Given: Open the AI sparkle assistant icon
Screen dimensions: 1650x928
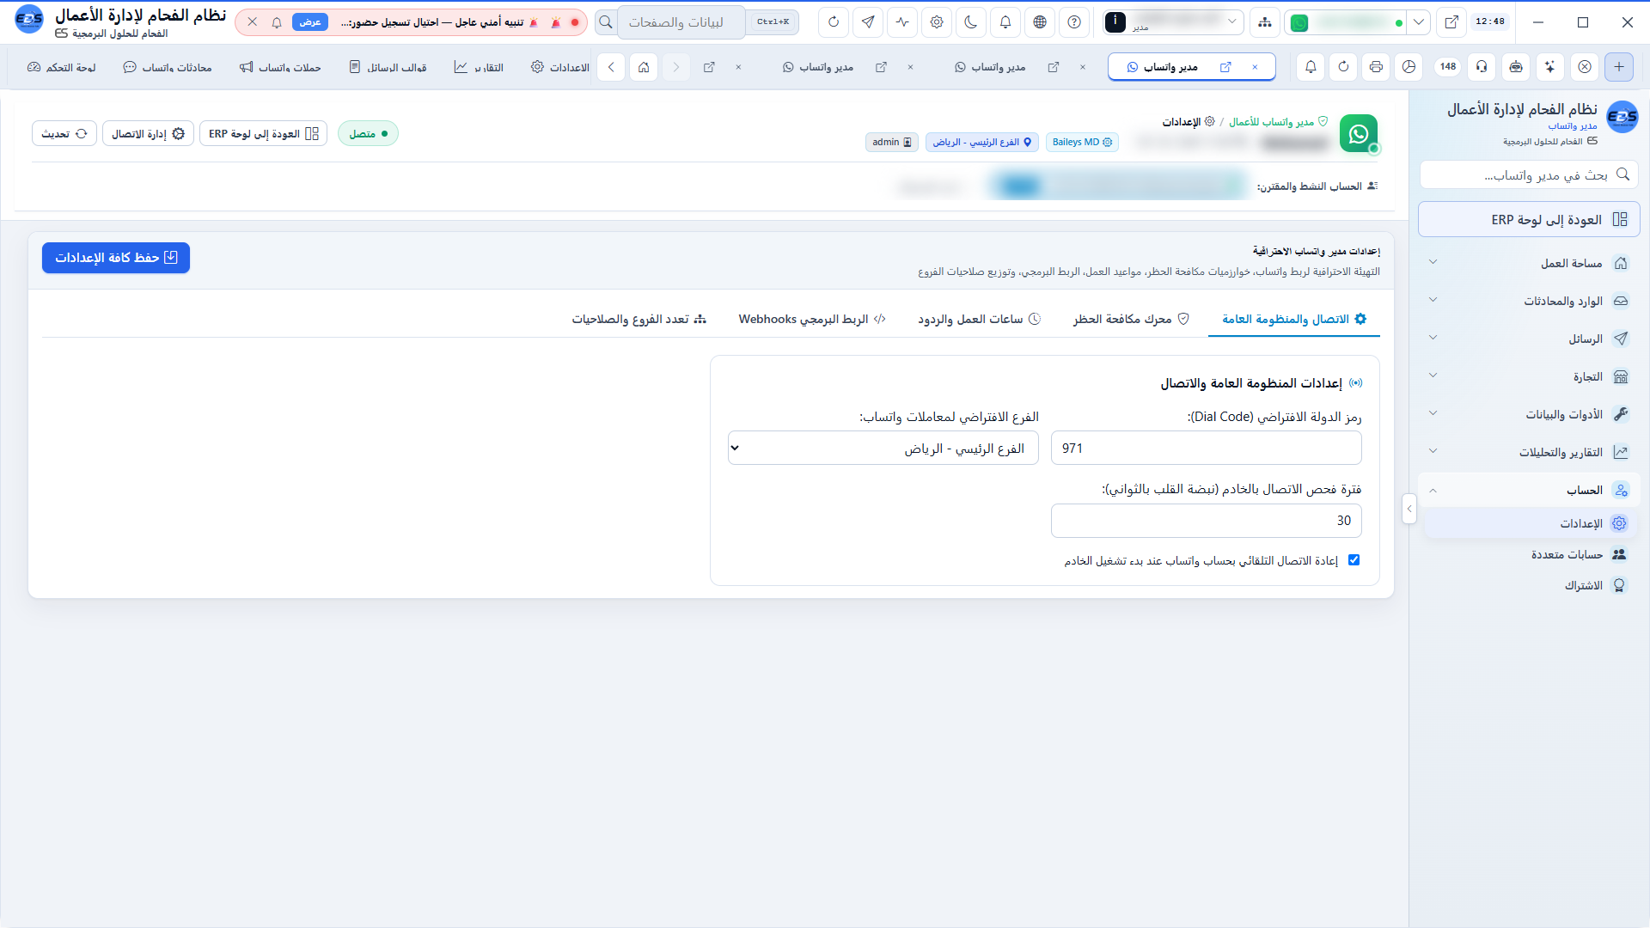Looking at the screenshot, I should pyautogui.click(x=1550, y=66).
